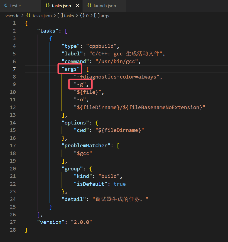This screenshot has width=228, height=242.
Task: Open the launch.json tab
Action: [105, 6]
